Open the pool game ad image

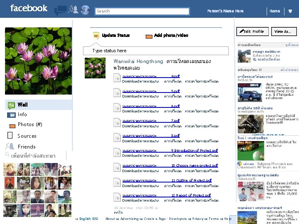point(251,151)
